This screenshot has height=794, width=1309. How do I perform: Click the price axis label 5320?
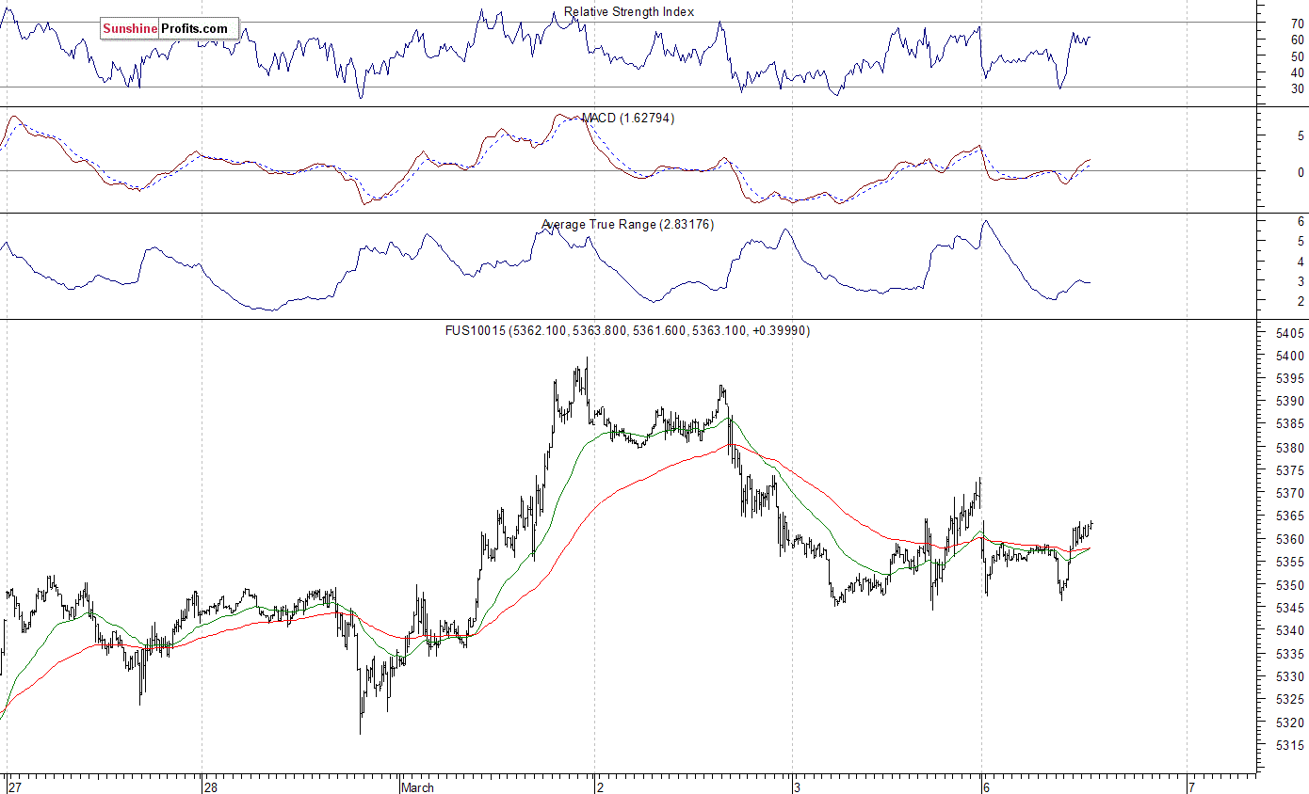coord(1290,723)
